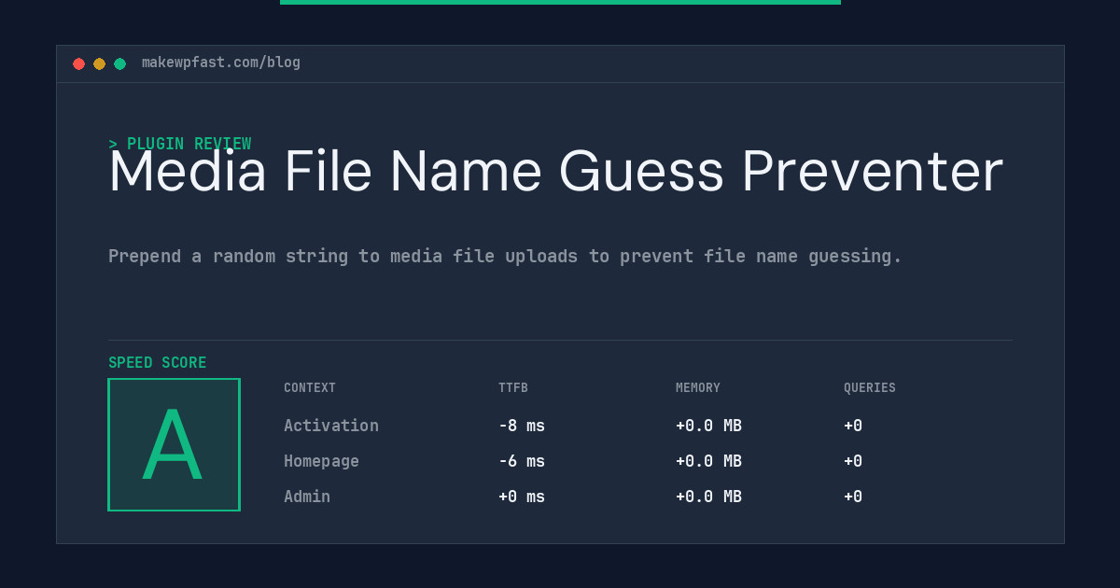Click the TTFB column header

(x=513, y=387)
